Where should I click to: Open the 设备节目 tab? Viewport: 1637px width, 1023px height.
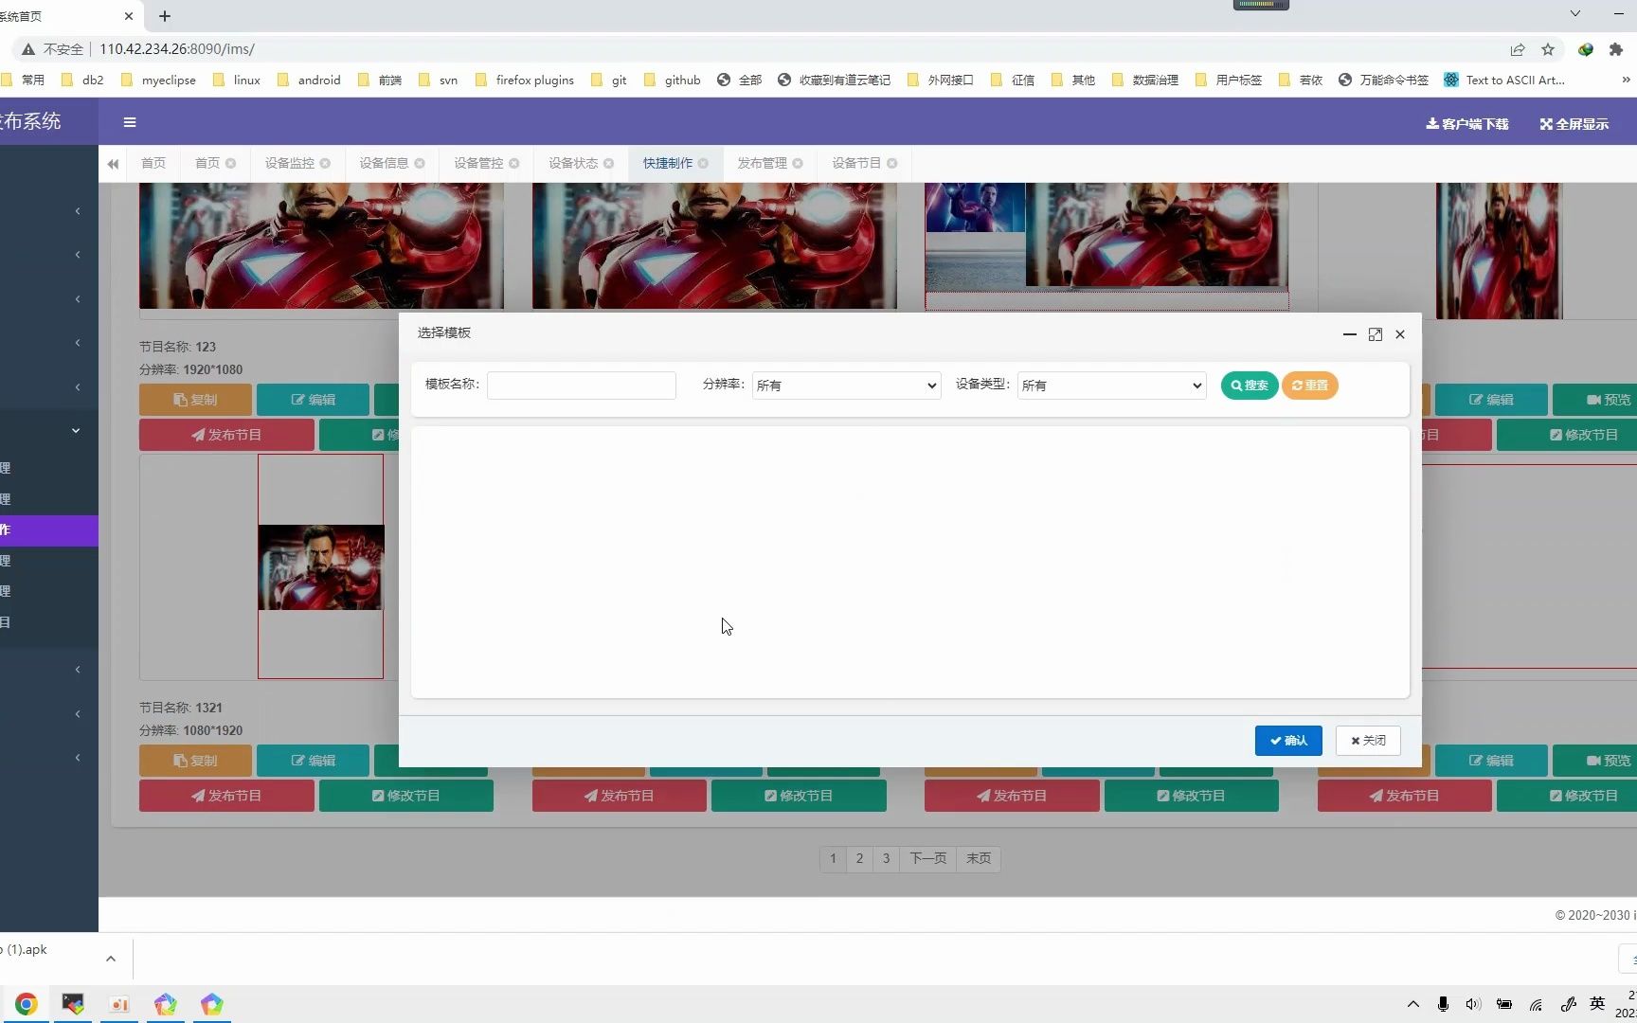click(x=856, y=163)
